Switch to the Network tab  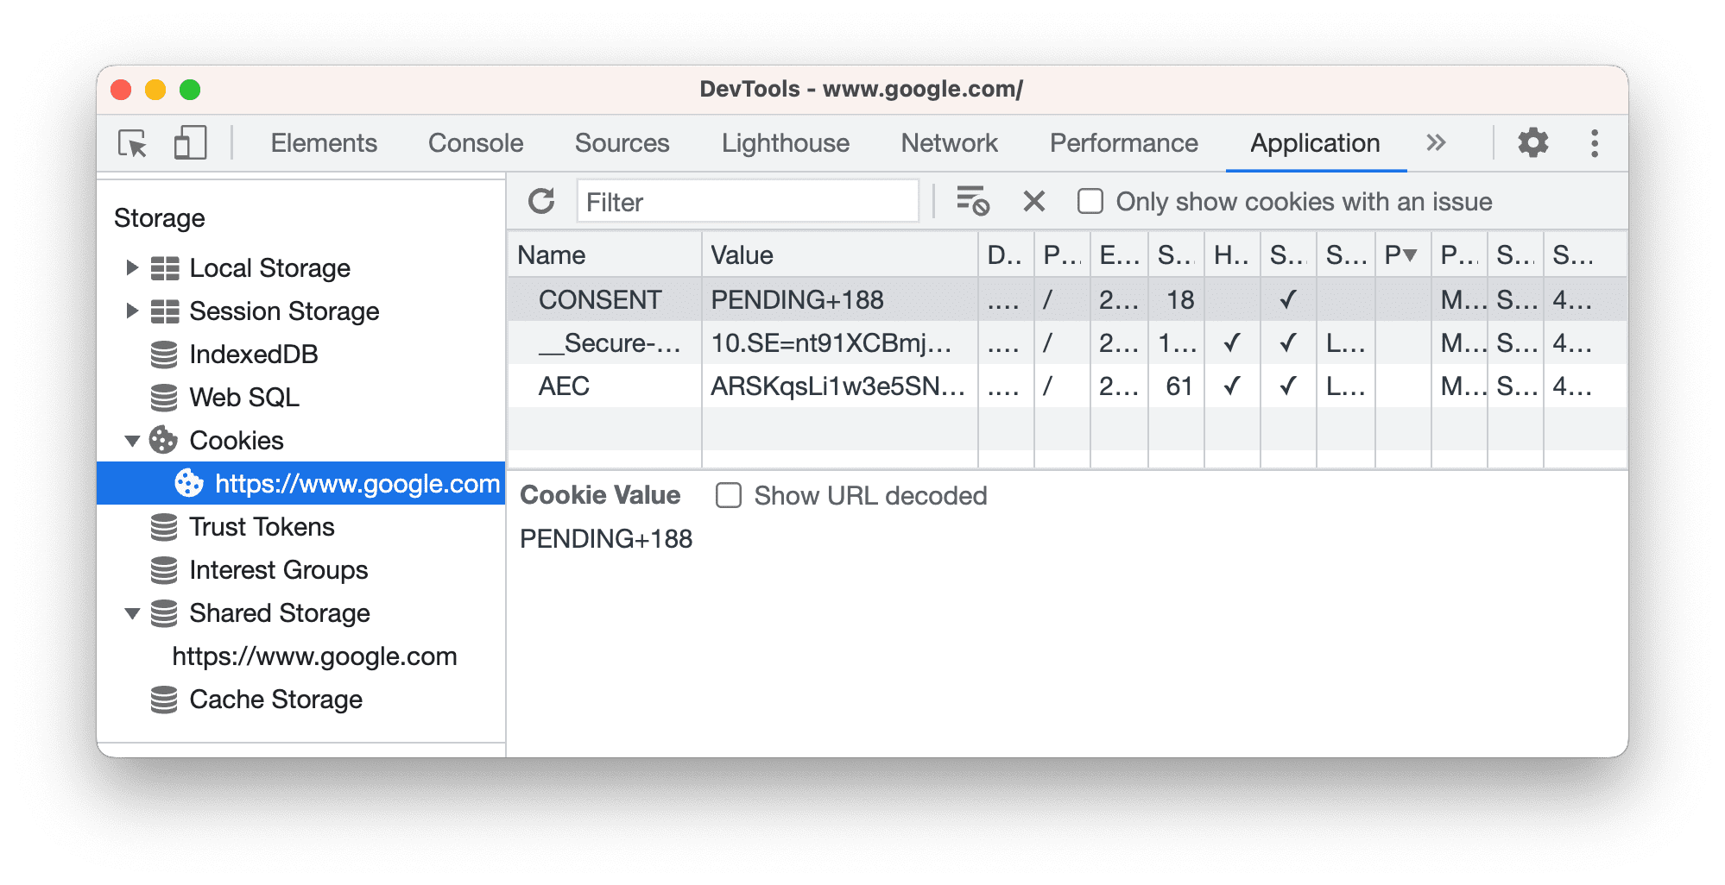point(948,143)
